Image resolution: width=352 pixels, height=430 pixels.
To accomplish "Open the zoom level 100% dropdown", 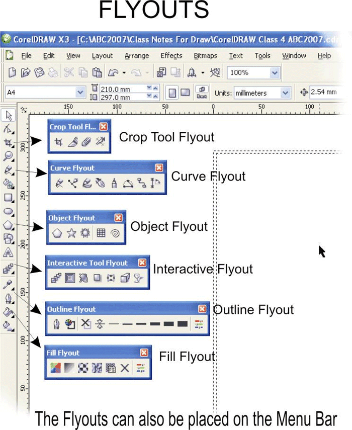I will pyautogui.click(x=275, y=73).
